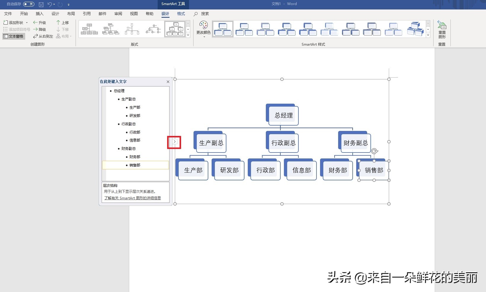The image size is (486, 292).
Task: Click the 了解有关 SmartArt 图形的详细信息 link
Action: [x=133, y=198]
